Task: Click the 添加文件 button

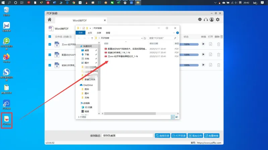Action: point(195,136)
